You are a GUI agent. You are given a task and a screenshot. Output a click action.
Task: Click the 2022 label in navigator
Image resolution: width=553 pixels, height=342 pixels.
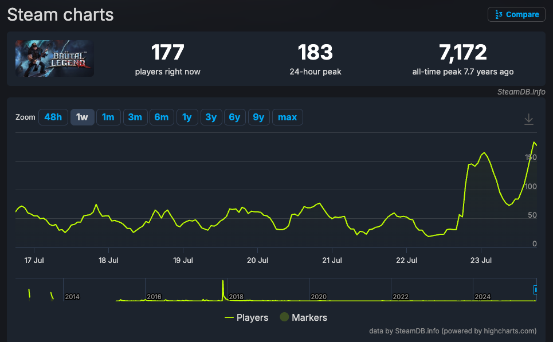[401, 297]
